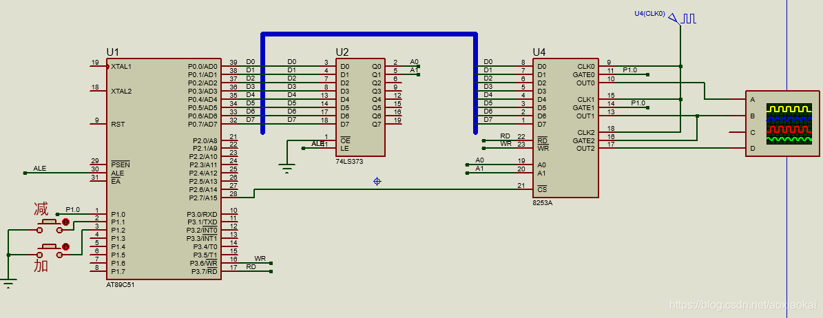
Task: Click the P3.7/RD pin name
Action: pyautogui.click(x=204, y=271)
